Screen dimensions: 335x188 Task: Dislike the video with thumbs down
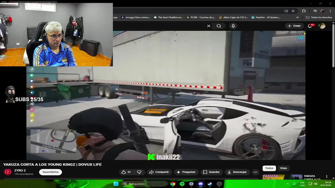[139, 172]
